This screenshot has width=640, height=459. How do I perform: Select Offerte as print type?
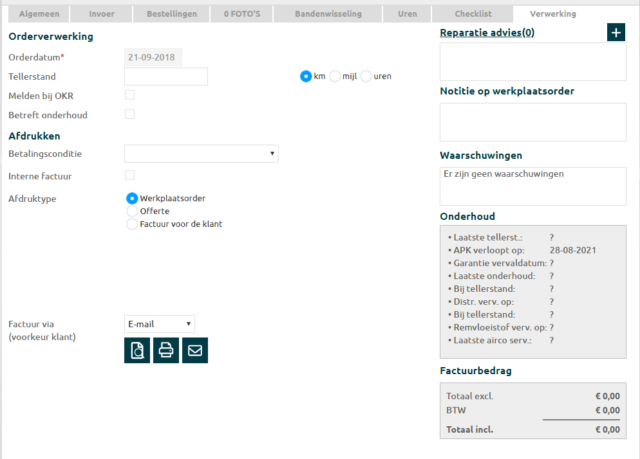[133, 211]
